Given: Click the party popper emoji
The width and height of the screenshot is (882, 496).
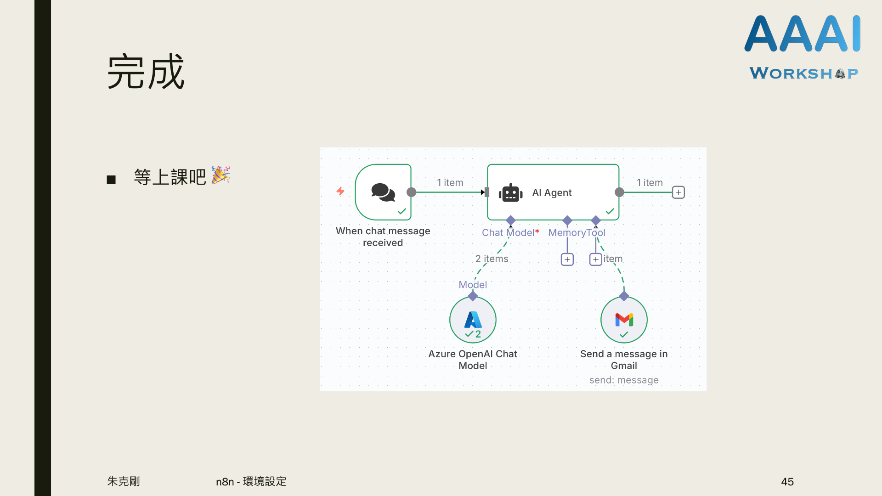Looking at the screenshot, I should pyautogui.click(x=220, y=175).
